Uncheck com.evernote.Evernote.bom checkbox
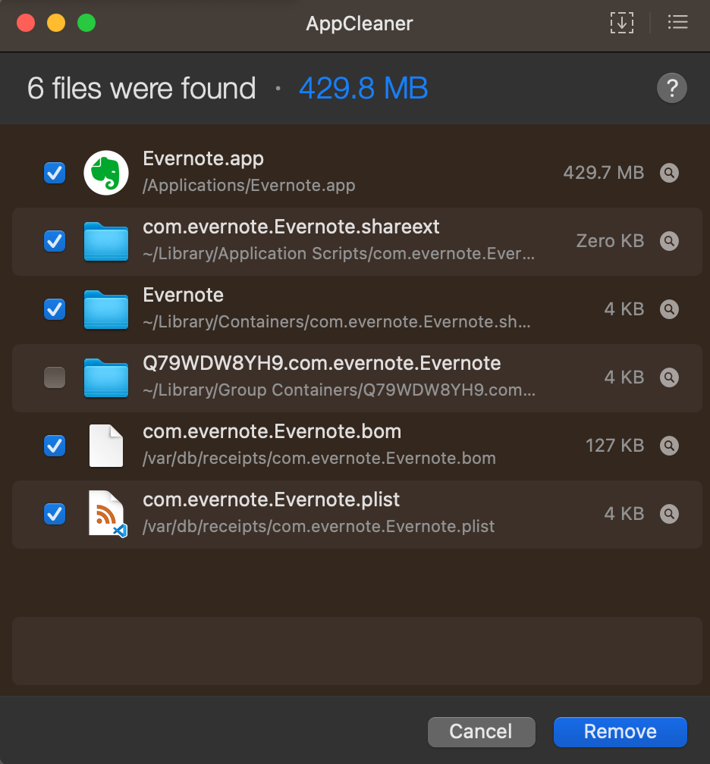 click(55, 446)
